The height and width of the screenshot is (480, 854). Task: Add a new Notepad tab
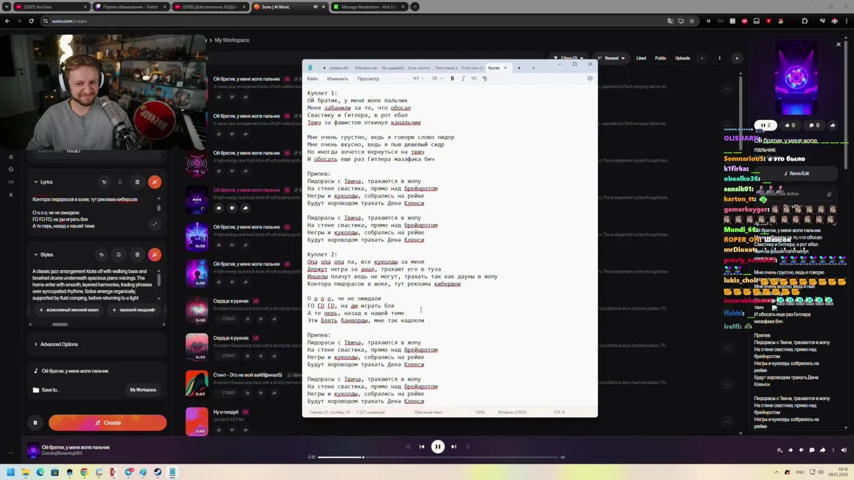[533, 67]
